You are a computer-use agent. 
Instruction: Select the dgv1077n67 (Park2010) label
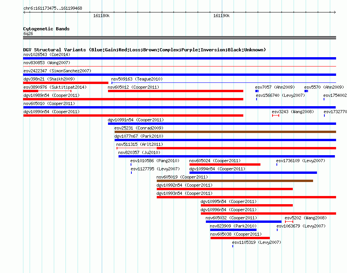(x=139, y=136)
